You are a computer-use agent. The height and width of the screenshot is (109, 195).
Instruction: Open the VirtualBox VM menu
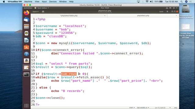[15, 2]
